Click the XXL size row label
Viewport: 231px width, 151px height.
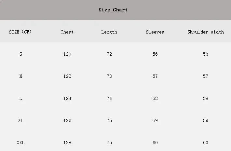coord(21,143)
